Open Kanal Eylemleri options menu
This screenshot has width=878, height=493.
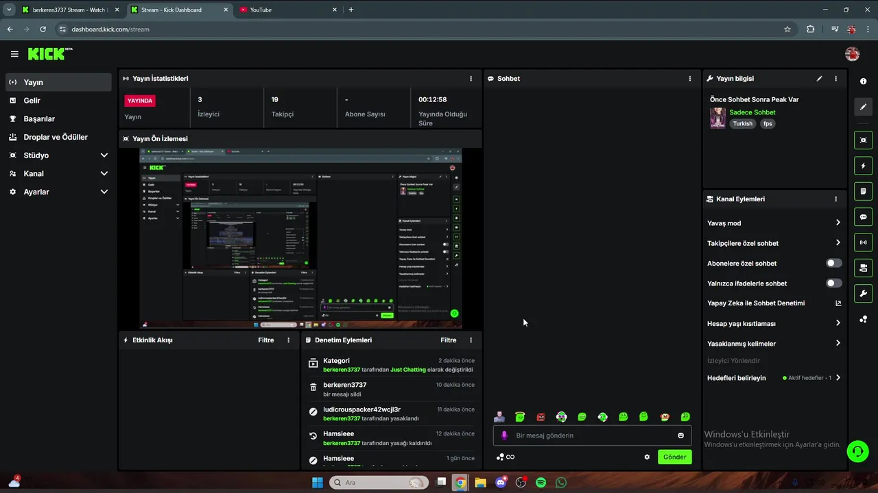835,199
